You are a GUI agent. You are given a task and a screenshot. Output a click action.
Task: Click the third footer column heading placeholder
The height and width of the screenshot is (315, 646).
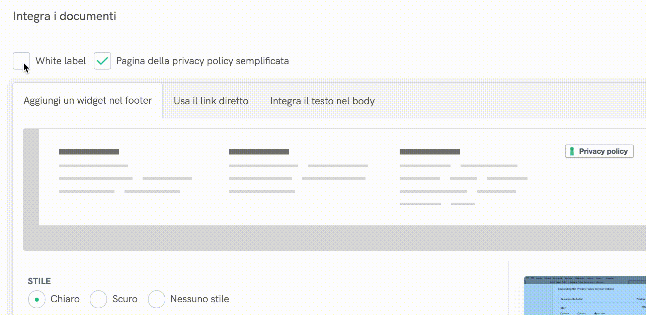click(x=430, y=152)
